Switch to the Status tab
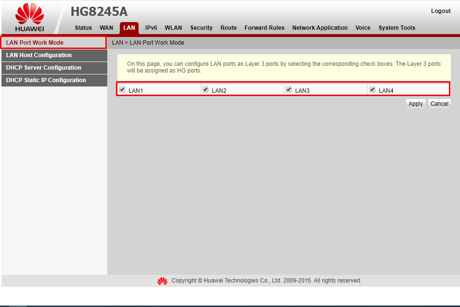Viewport: 460px width, 307px height. pyautogui.click(x=83, y=28)
